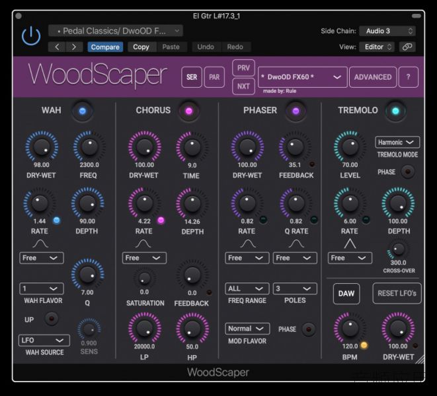Click the DAW tempo sync button
Screen dimensions: 437x396
(346, 294)
